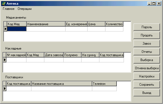Click the empty Получено cell
Viewport: 163px width, 104px height.
pyautogui.click(x=72, y=60)
